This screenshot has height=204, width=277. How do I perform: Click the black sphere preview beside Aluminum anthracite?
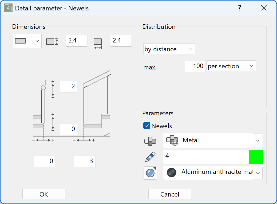(171, 172)
